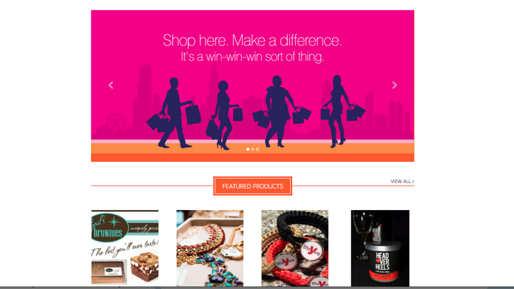
Task: Open the Thryve paracord bracelets product image
Action: pyautogui.click(x=295, y=248)
